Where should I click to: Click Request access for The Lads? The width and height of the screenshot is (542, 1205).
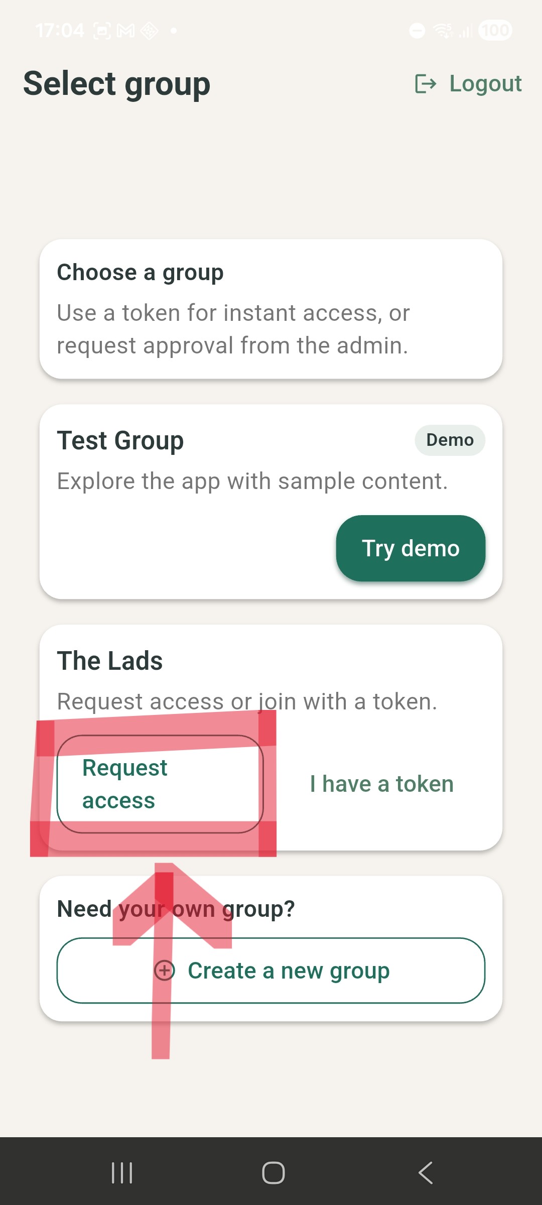pyautogui.click(x=160, y=784)
